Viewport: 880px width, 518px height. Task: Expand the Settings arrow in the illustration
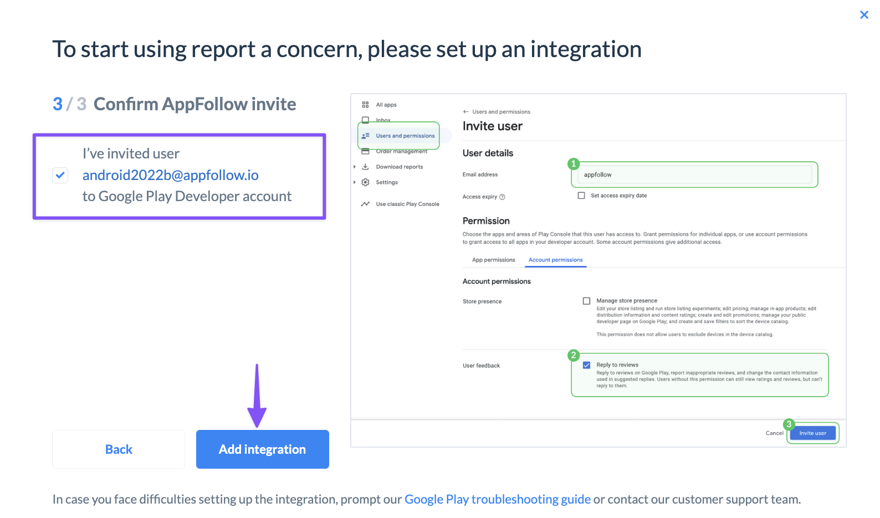[355, 182]
